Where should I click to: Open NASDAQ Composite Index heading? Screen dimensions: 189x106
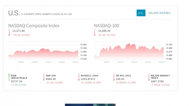[34, 26]
